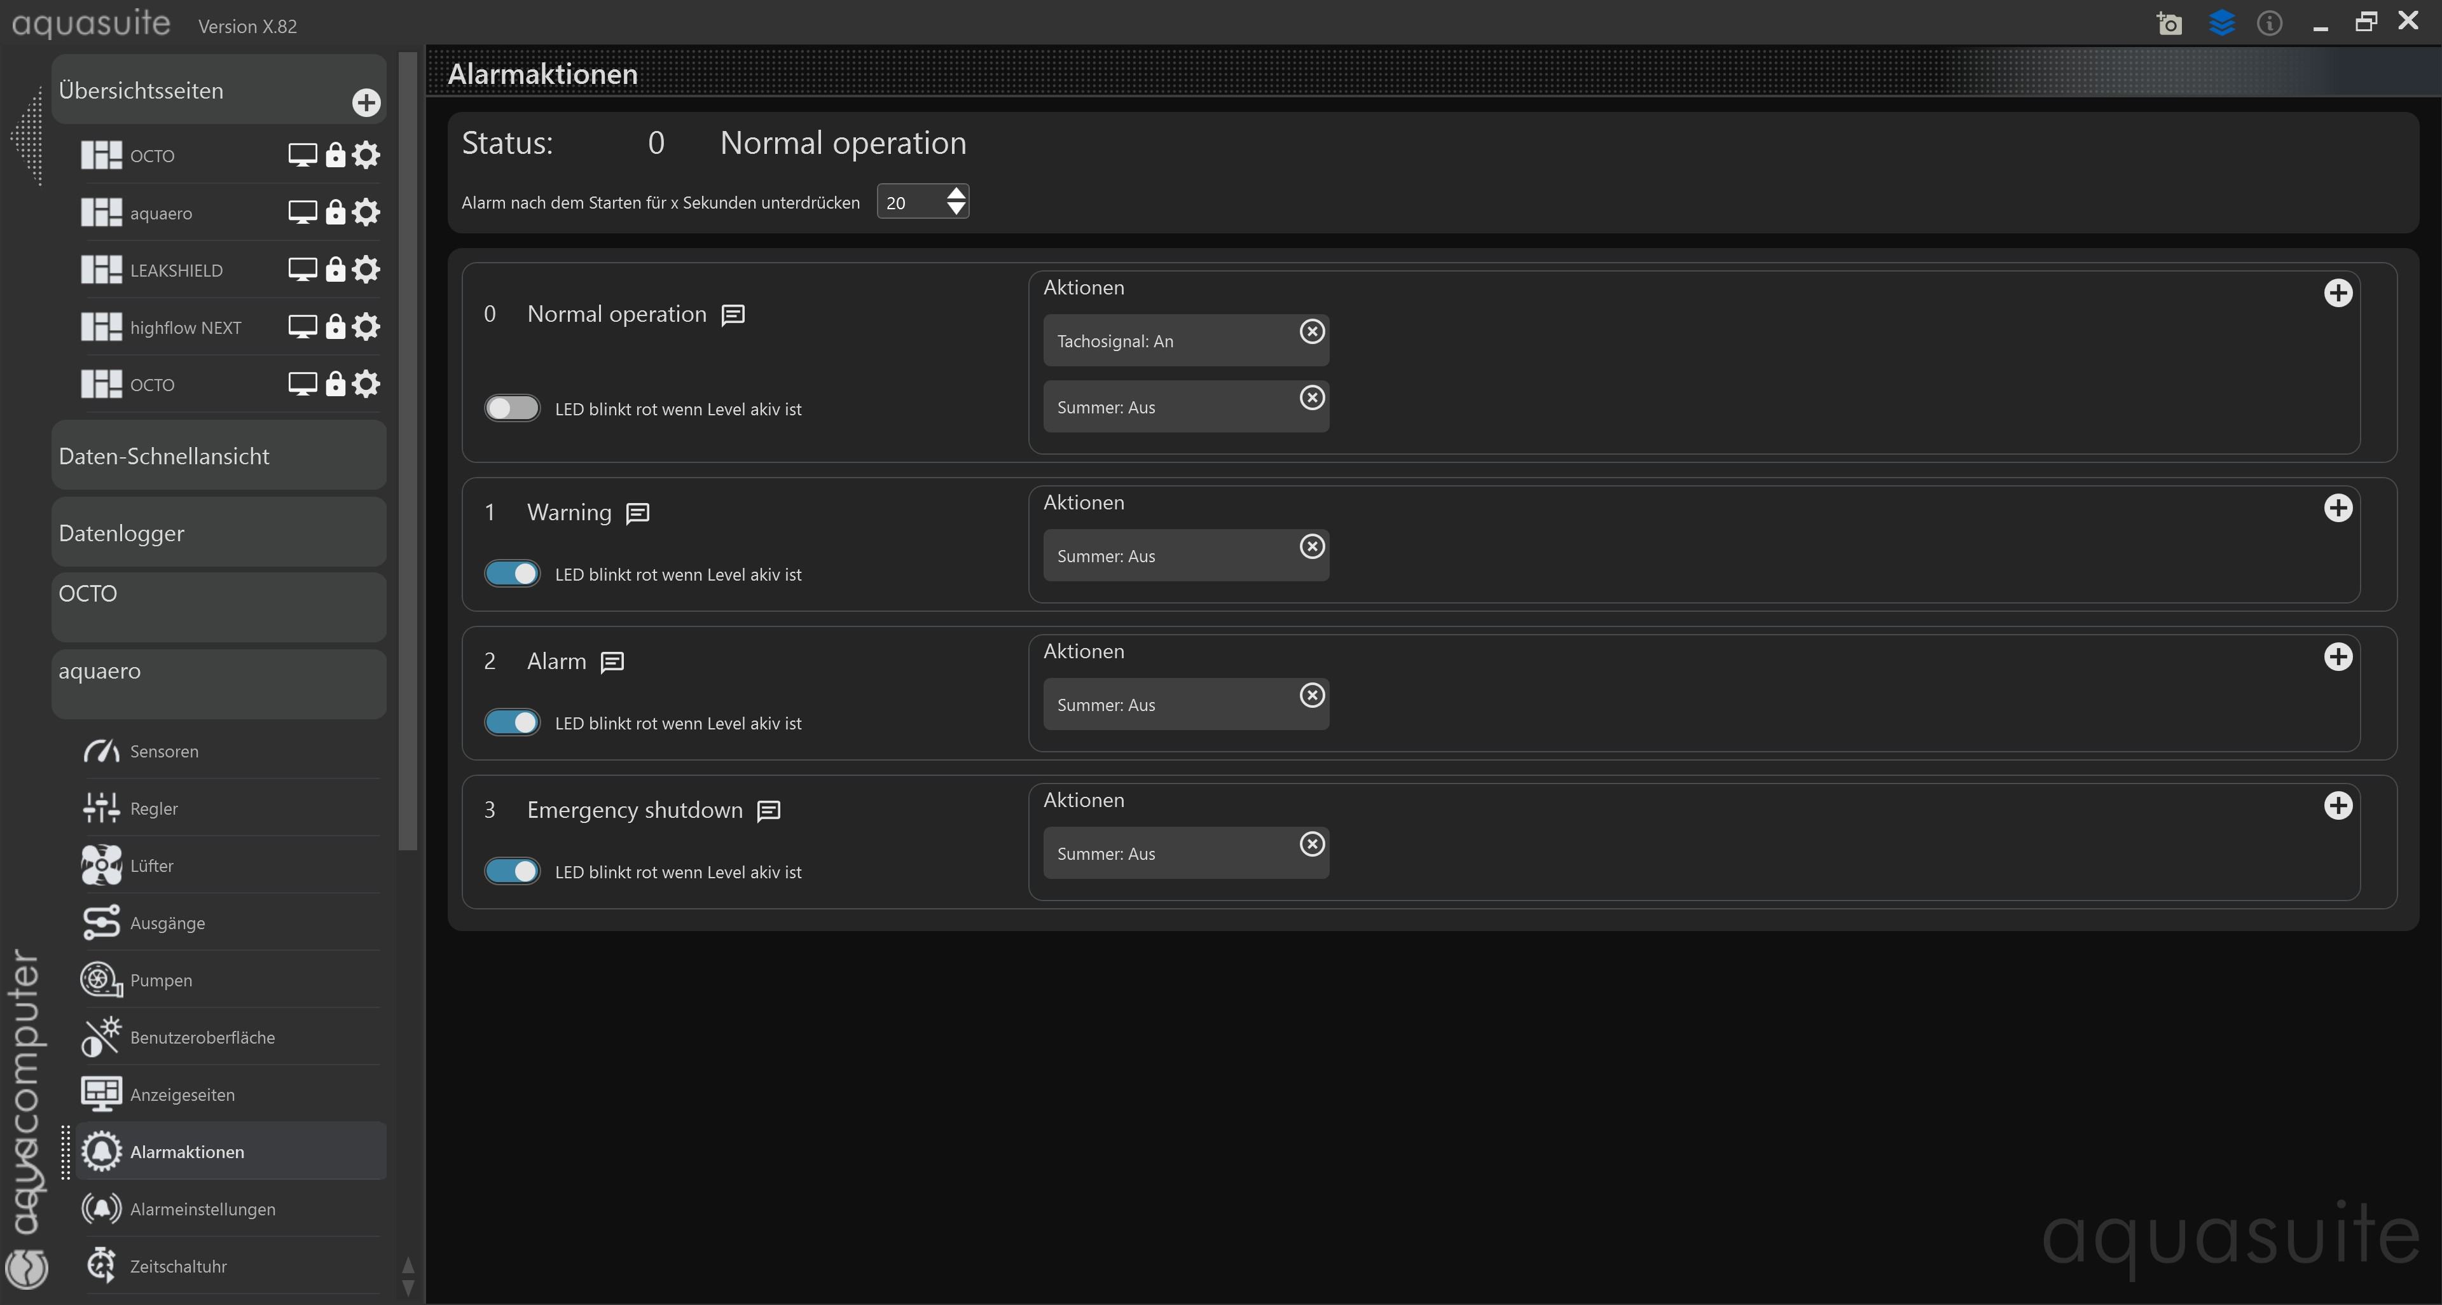2442x1305 pixels.
Task: Click desktop monitor icon for aquaero page
Action: 301,212
